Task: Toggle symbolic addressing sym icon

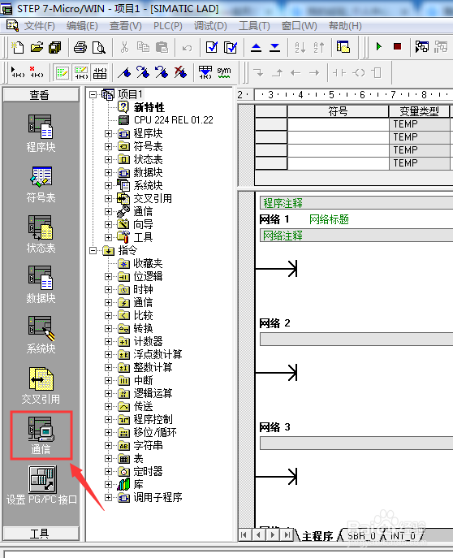Action: point(224,72)
